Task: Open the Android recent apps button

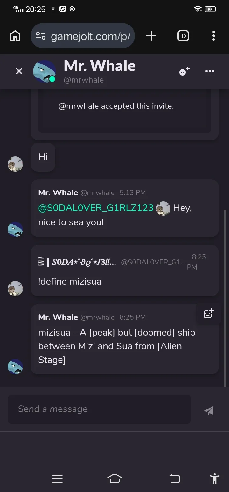Action: (x=57, y=479)
